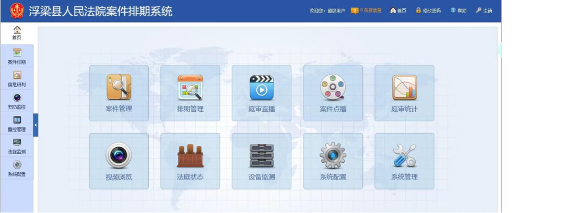Image resolution: width=564 pixels, height=213 pixels.
Task: Open the 排期管理 scheduling calendar tile
Action: (190, 93)
